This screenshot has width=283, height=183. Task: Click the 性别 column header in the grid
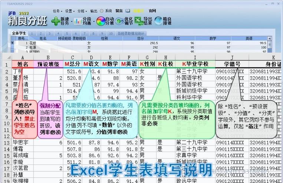[x=105, y=39]
